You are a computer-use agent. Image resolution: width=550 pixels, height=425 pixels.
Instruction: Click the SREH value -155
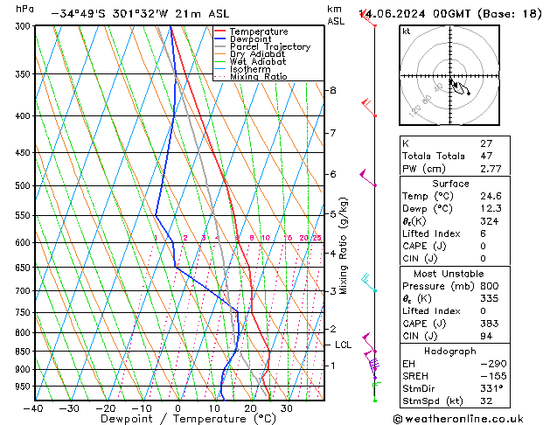pos(493,376)
